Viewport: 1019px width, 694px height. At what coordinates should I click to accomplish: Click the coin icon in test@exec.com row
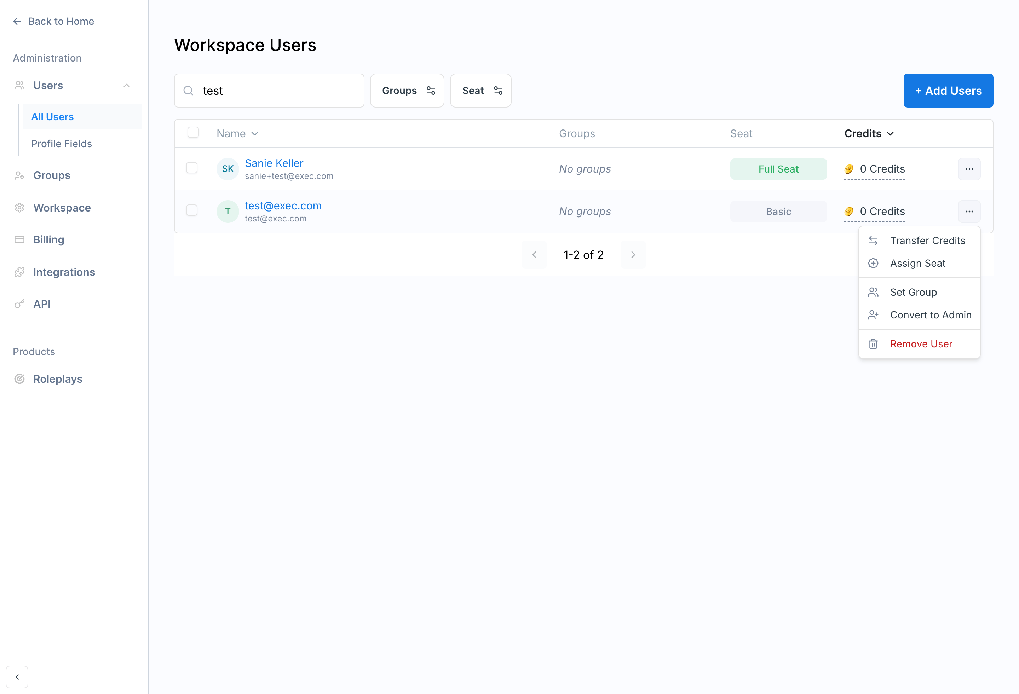[849, 212]
